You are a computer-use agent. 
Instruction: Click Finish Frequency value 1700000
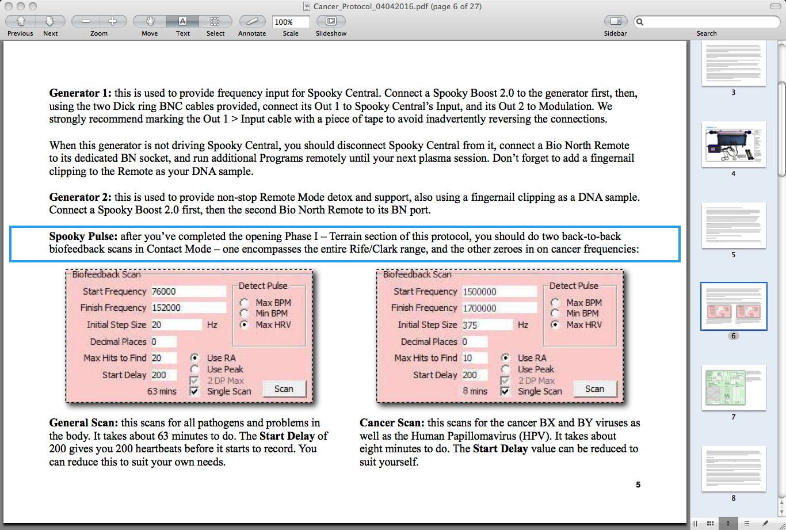coord(499,308)
